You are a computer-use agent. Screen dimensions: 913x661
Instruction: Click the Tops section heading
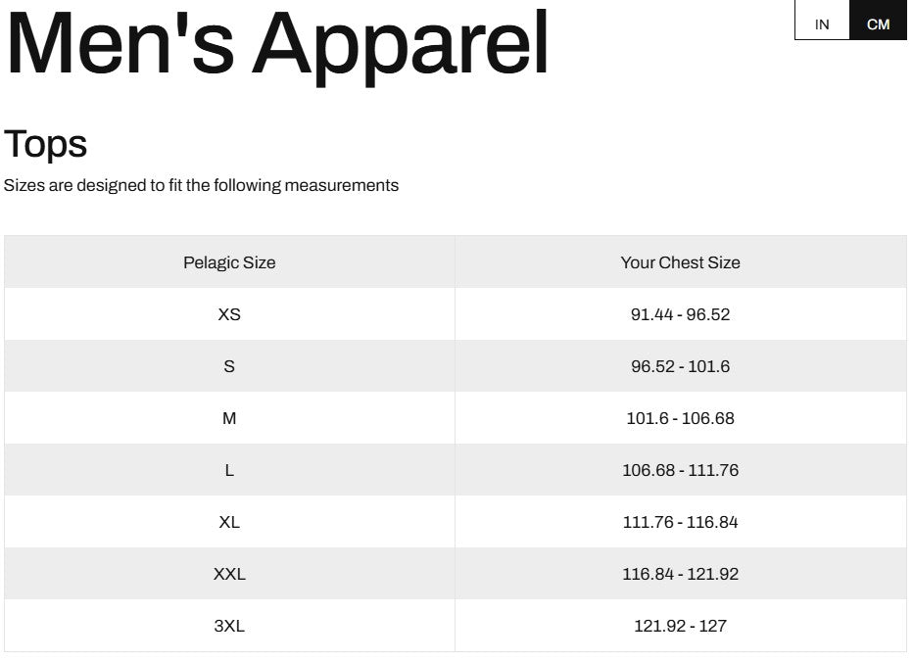tap(45, 144)
